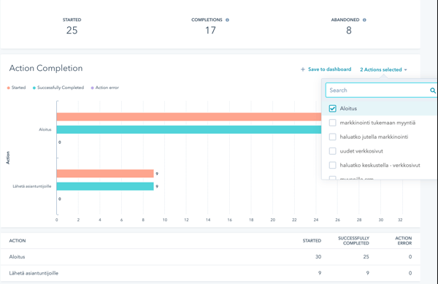Click the Completions info icon
438x284 pixels.
(227, 20)
